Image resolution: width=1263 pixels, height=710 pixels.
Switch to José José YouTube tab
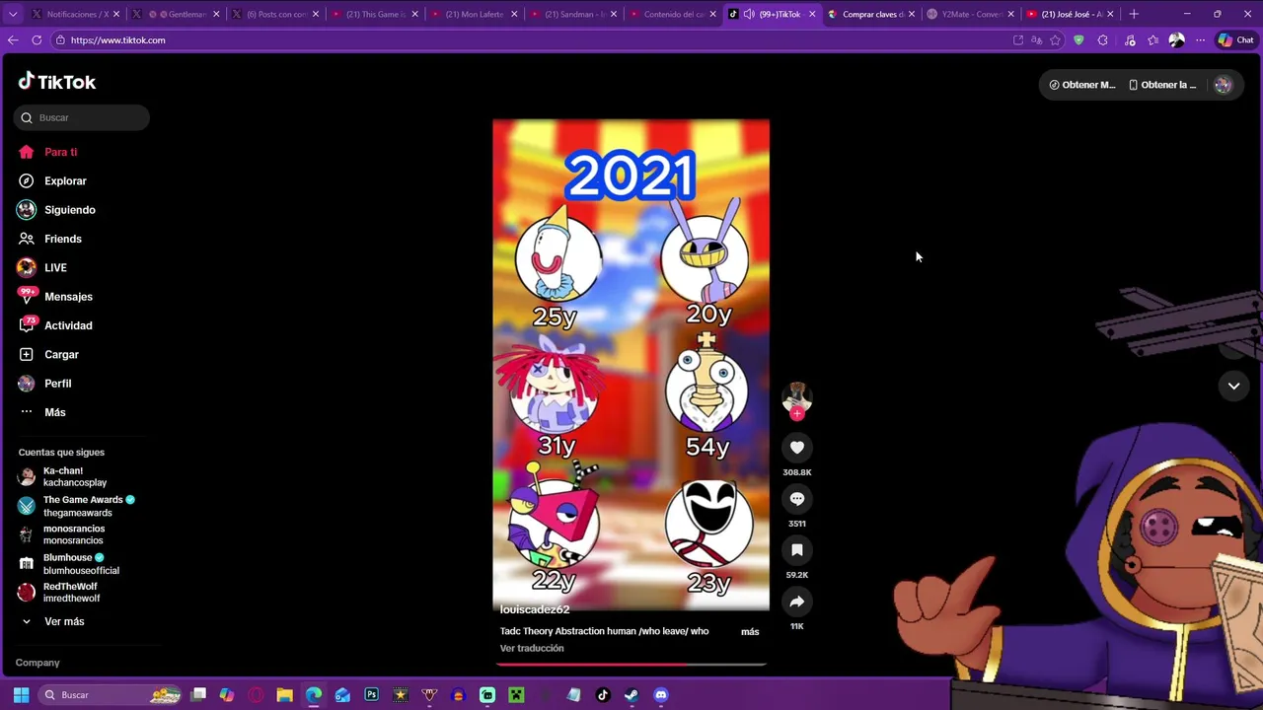coord(1069,14)
